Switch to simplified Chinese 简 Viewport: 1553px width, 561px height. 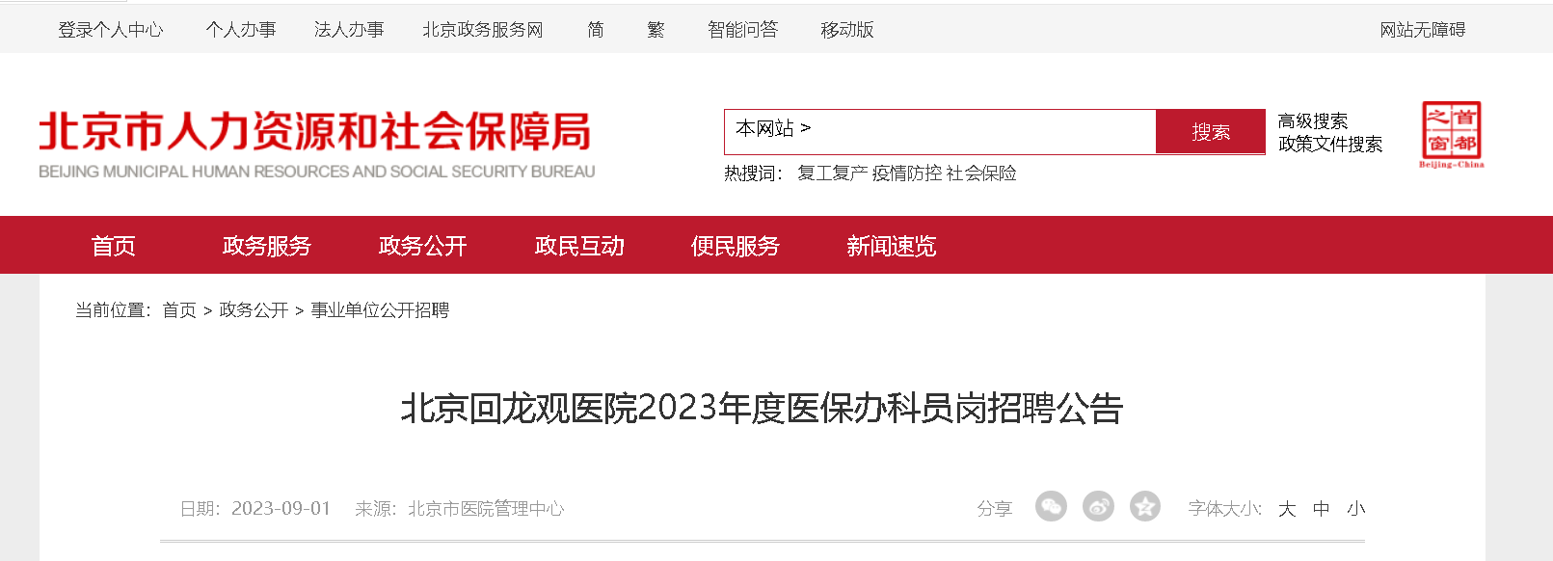pos(596,30)
